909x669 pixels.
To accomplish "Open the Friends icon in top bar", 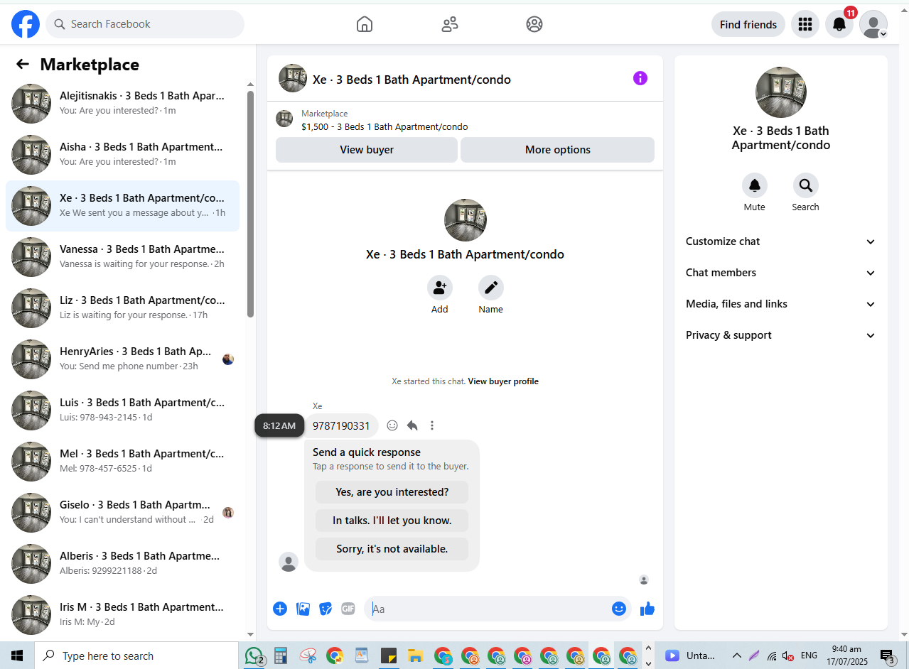I will pos(449,24).
